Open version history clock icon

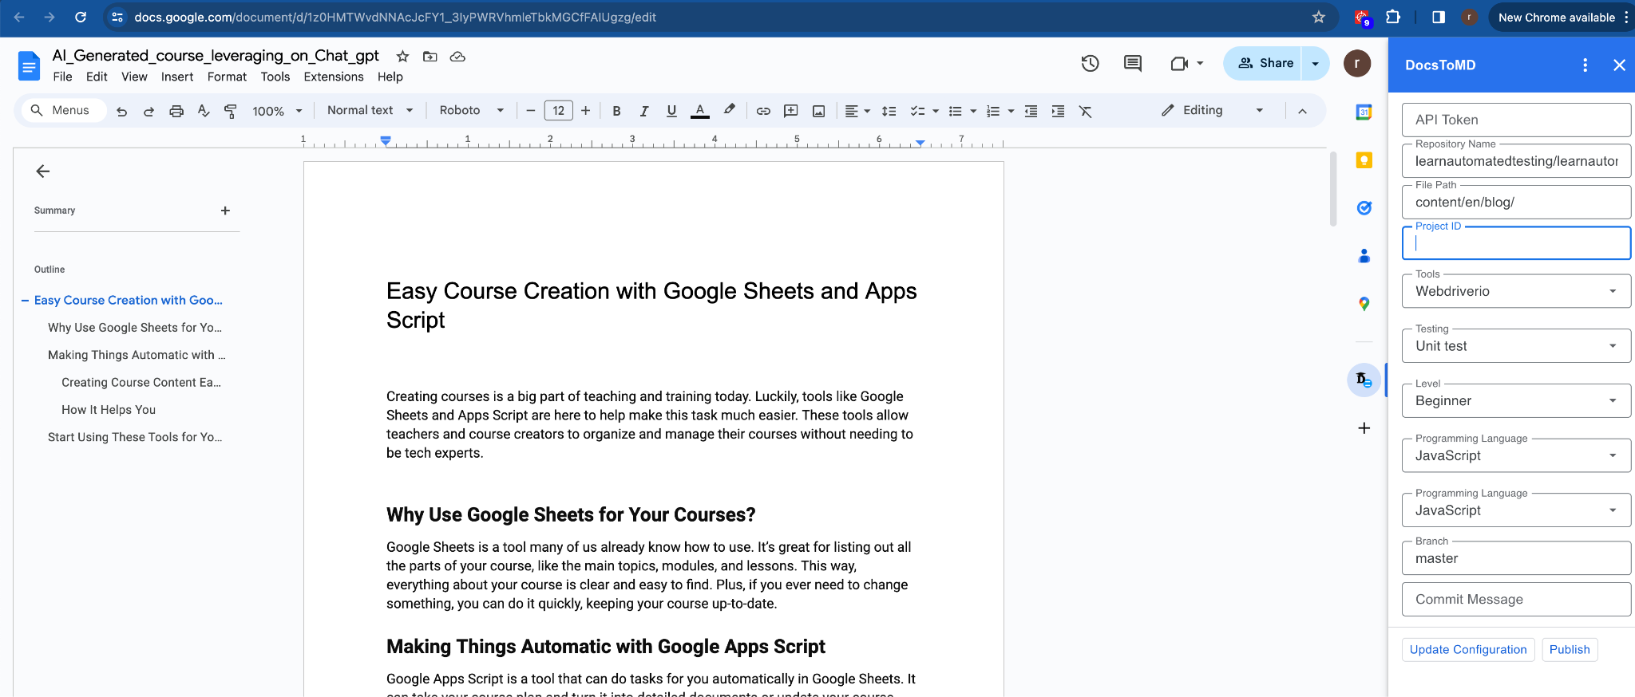[x=1090, y=64]
